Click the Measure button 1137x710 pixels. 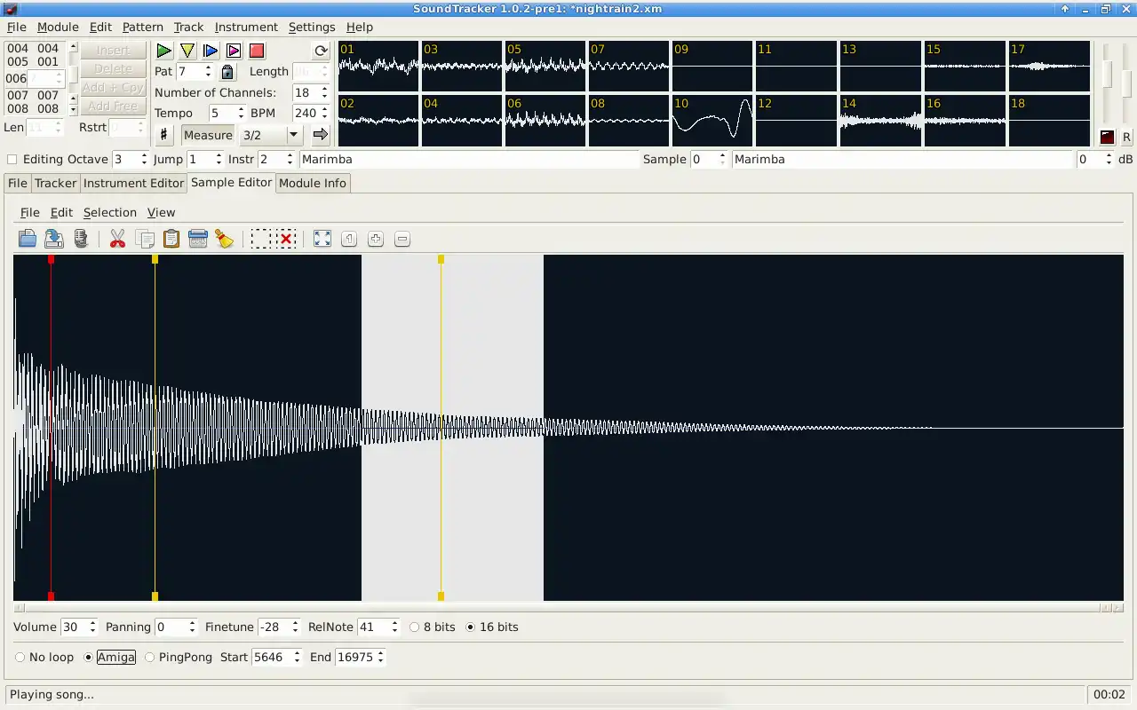[x=208, y=135]
